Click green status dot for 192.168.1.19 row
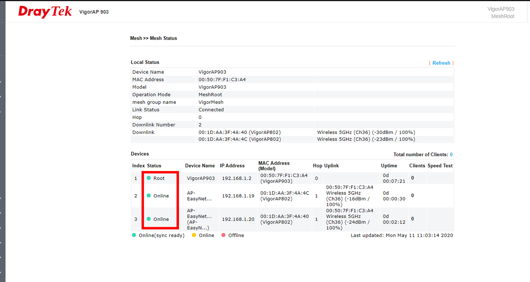The width and height of the screenshot is (530, 282). click(x=149, y=195)
